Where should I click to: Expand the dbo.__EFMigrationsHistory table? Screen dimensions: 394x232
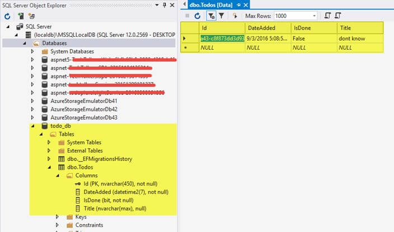49,159
